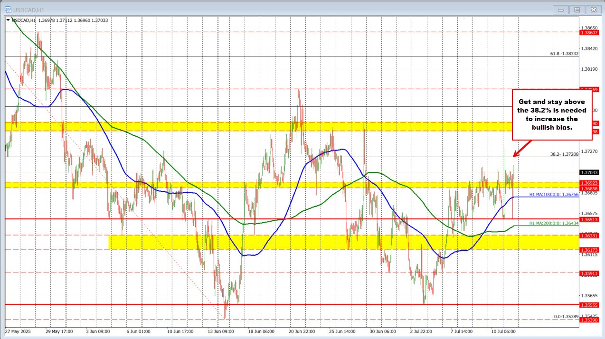This screenshot has width=605, height=339.
Task: Select the red arrow pointing at the 38.2% level
Action: (x=521, y=148)
